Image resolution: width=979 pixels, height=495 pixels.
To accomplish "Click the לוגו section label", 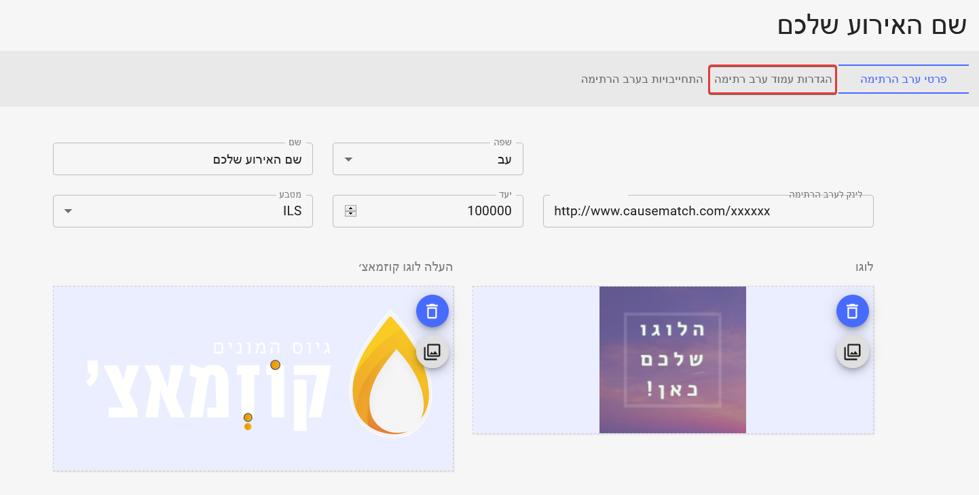I will click(x=864, y=267).
